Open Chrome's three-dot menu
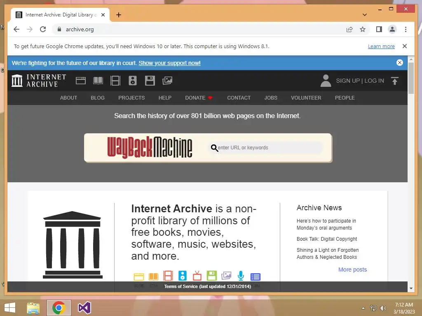Screen dimensions: 422x316 [x=406, y=29]
